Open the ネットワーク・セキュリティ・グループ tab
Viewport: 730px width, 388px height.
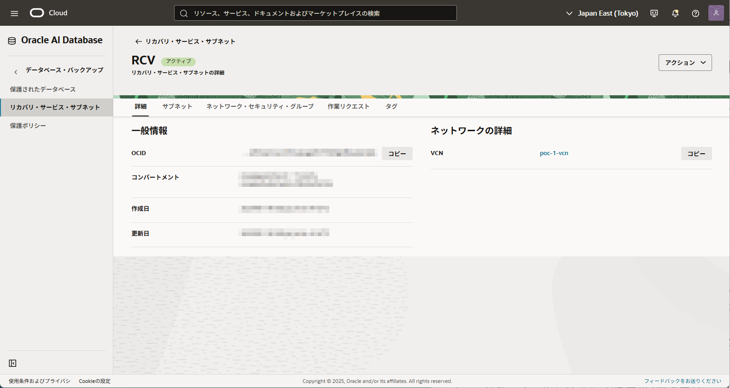pos(260,106)
